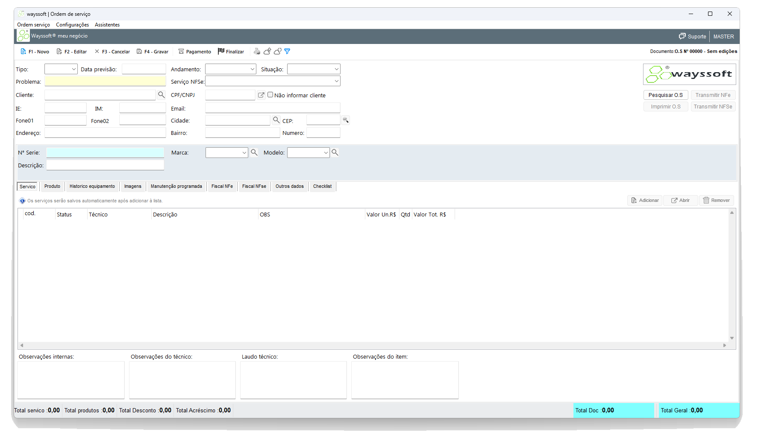
Task: Click the cloud upload icon
Action: pyautogui.click(x=267, y=51)
